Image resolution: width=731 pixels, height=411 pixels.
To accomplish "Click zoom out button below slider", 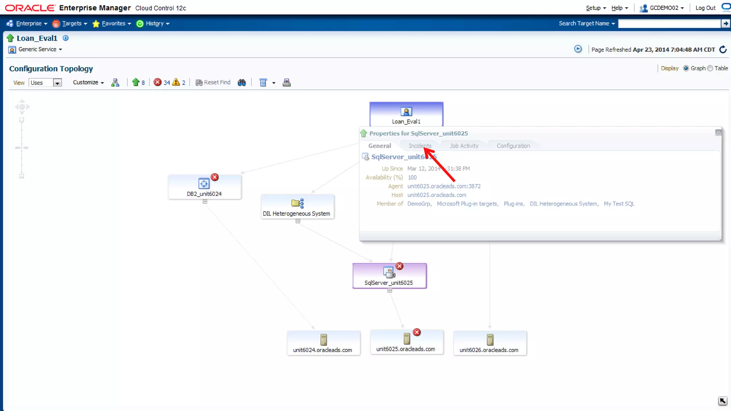I will pyautogui.click(x=21, y=176).
